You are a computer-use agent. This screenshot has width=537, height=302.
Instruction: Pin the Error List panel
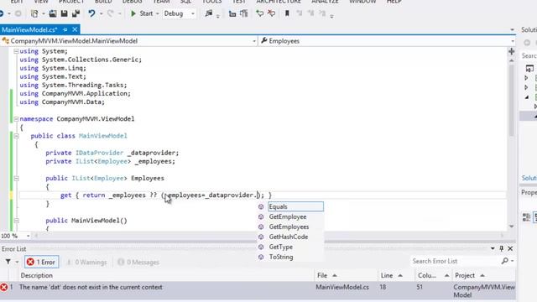pos(502,248)
